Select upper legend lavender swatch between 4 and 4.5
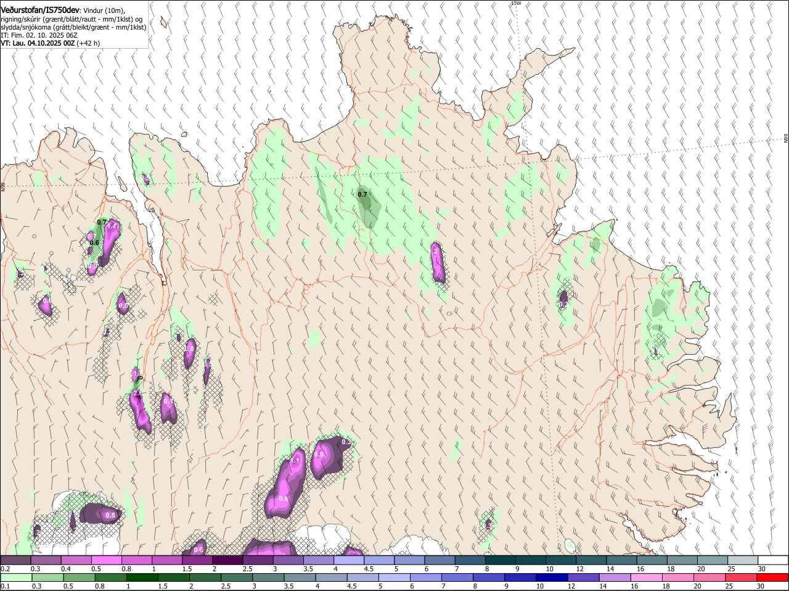The image size is (789, 591). click(349, 560)
